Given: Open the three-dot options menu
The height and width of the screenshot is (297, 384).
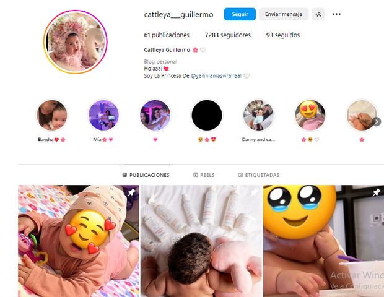Looking at the screenshot, I should [336, 14].
